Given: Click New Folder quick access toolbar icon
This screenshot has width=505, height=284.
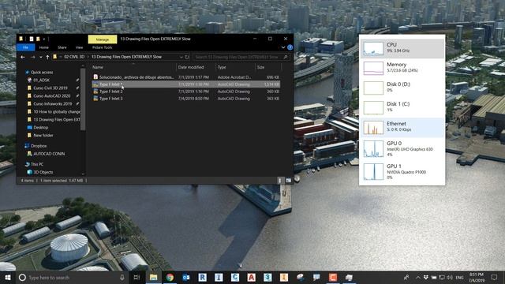Looking at the screenshot, I should (x=38, y=39).
